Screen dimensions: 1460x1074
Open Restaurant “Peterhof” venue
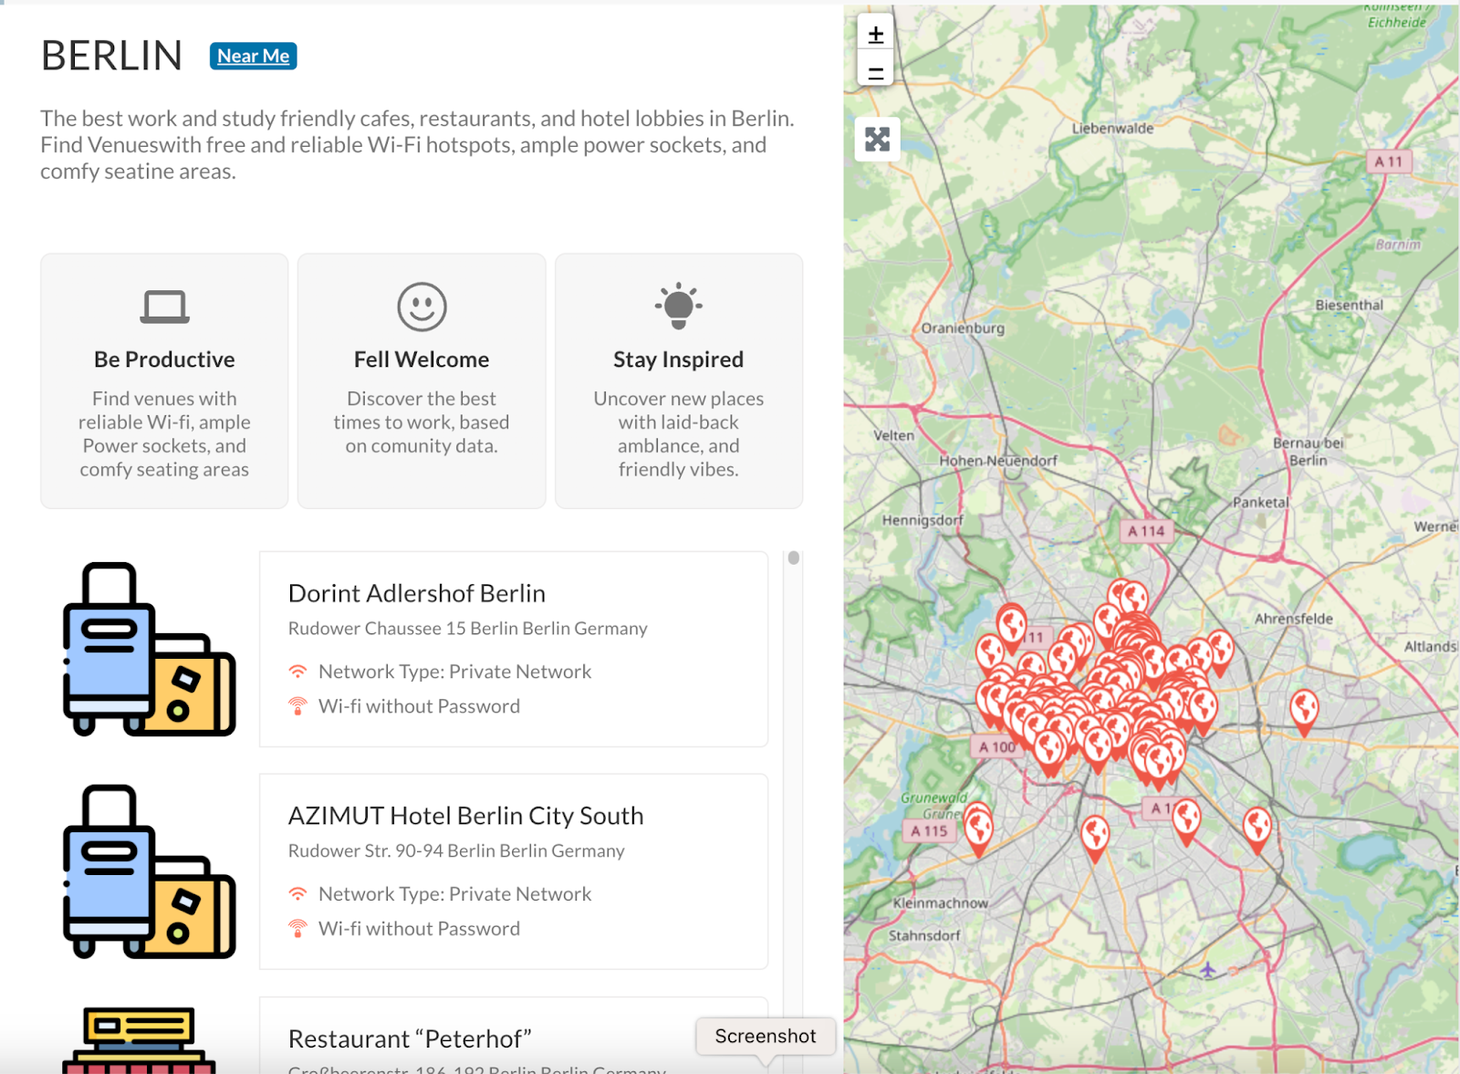tap(410, 1038)
